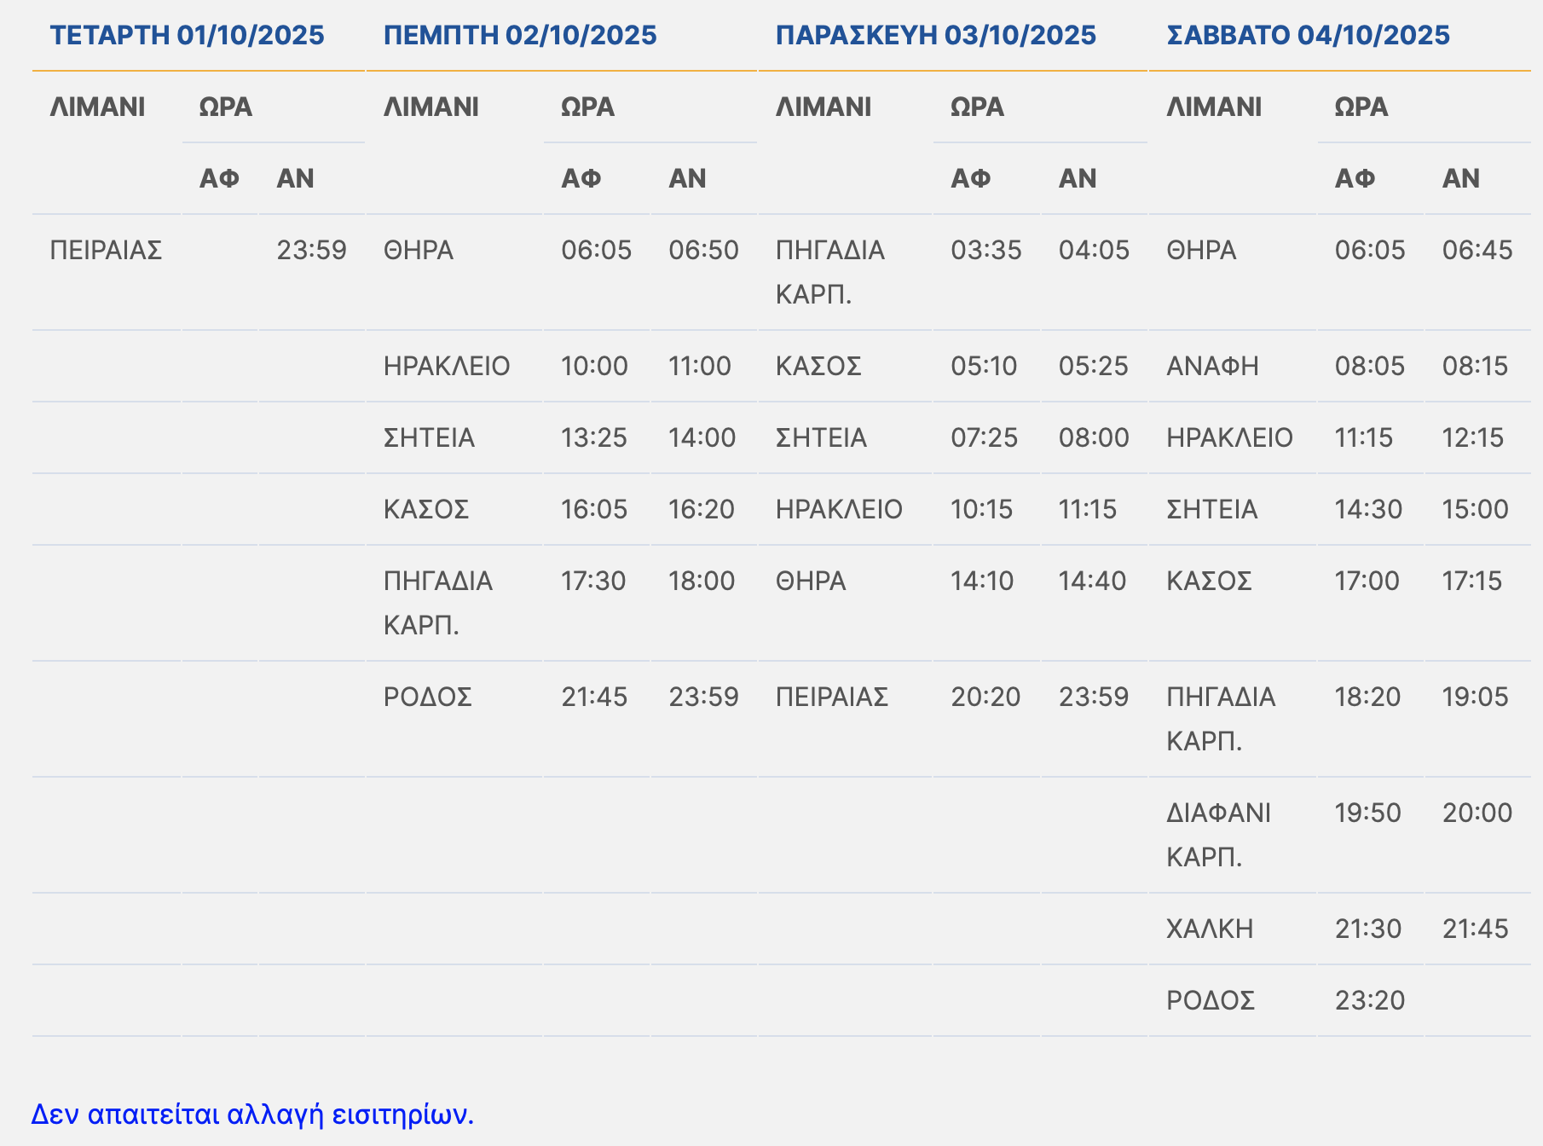
Task: Select the ΠΕΜΠΤΗ 02/10/2025 column heading
Action: (x=520, y=35)
